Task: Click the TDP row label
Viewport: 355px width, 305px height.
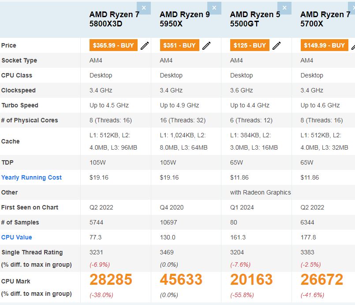Action: [7, 162]
